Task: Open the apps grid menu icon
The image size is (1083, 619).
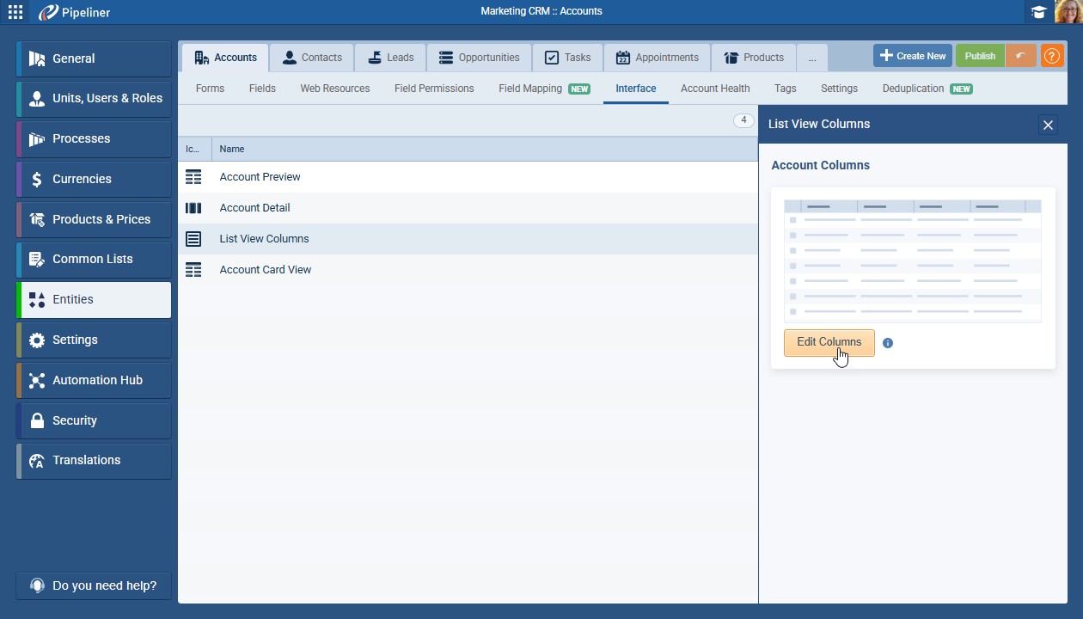Action: point(15,12)
